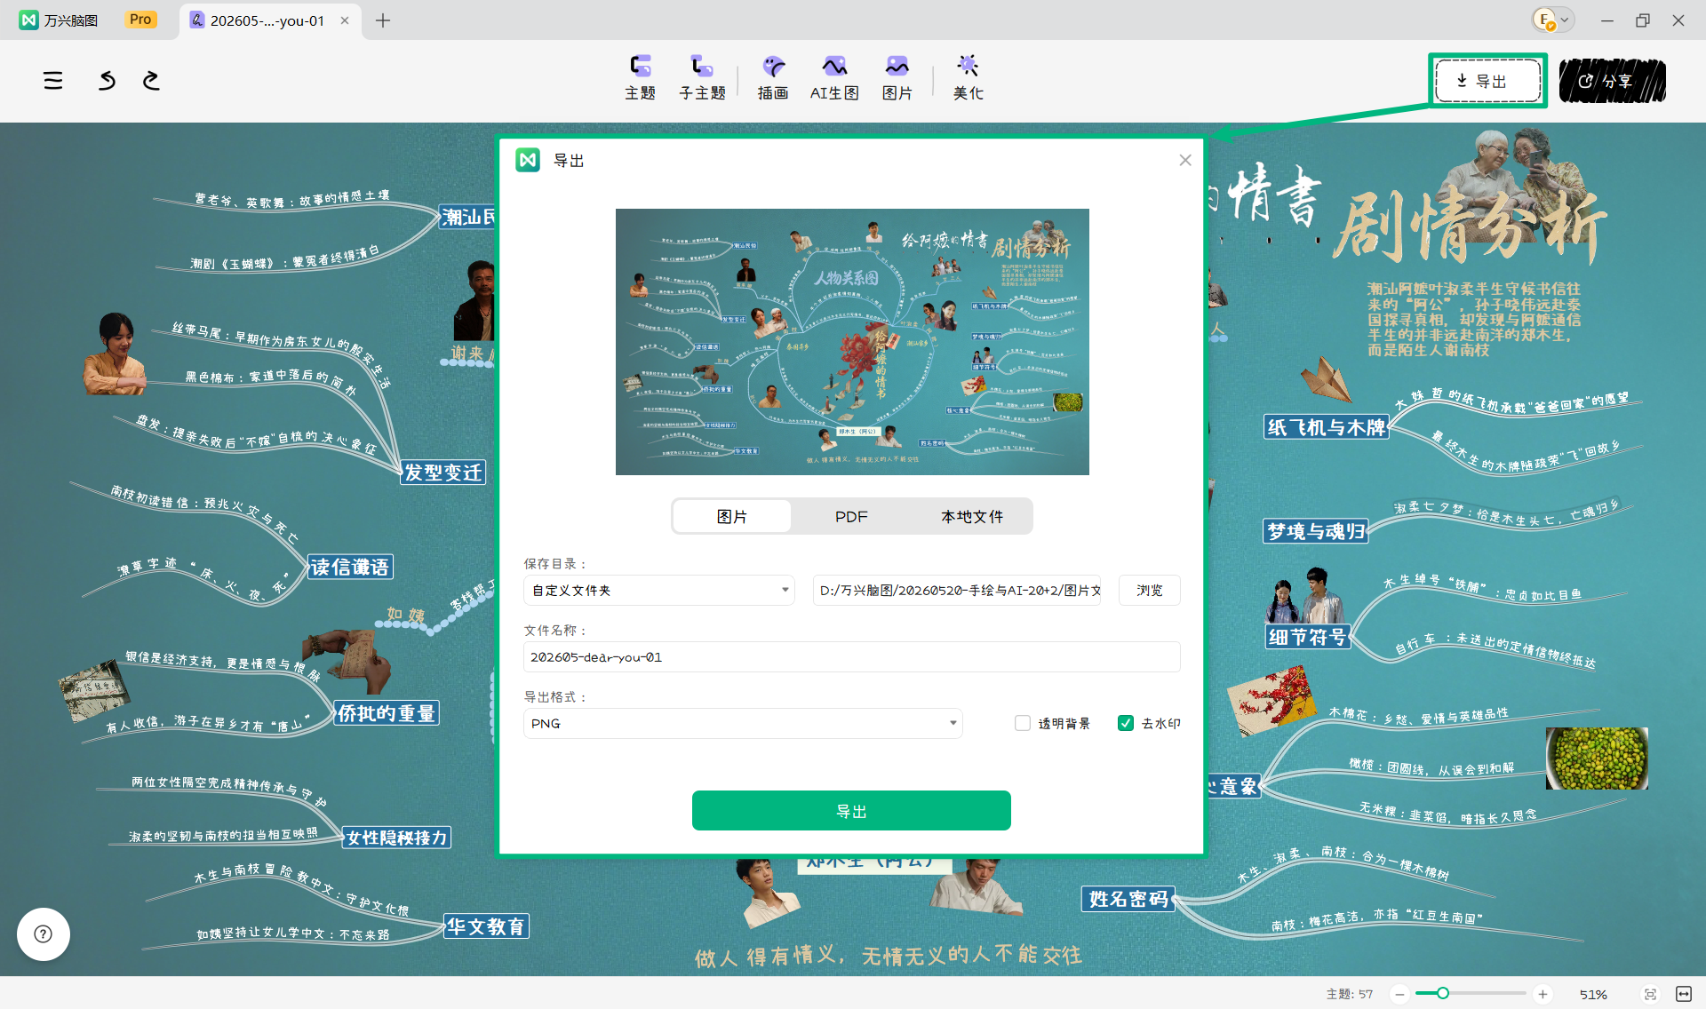Image resolution: width=1706 pixels, height=1009 pixels.
Task: Select the 梦境与魂归 node
Action: click(1316, 531)
